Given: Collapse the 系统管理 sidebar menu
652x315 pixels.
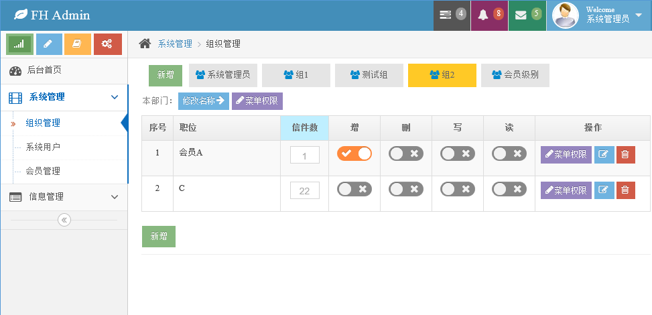Looking at the screenshot, I should pos(64,97).
